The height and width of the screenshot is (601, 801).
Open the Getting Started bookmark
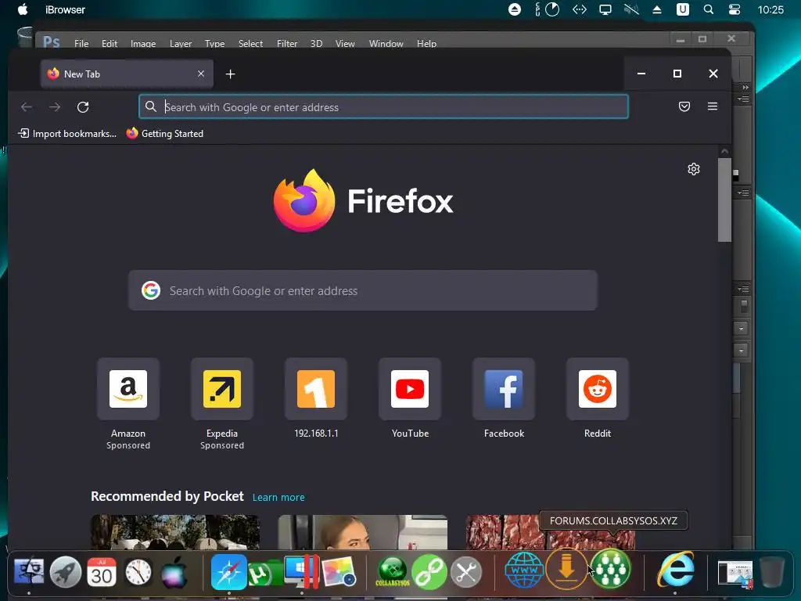(x=164, y=133)
